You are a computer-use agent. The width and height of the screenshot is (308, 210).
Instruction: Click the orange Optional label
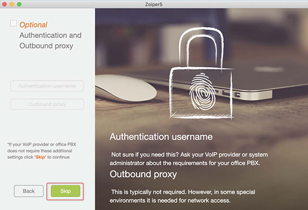click(33, 25)
